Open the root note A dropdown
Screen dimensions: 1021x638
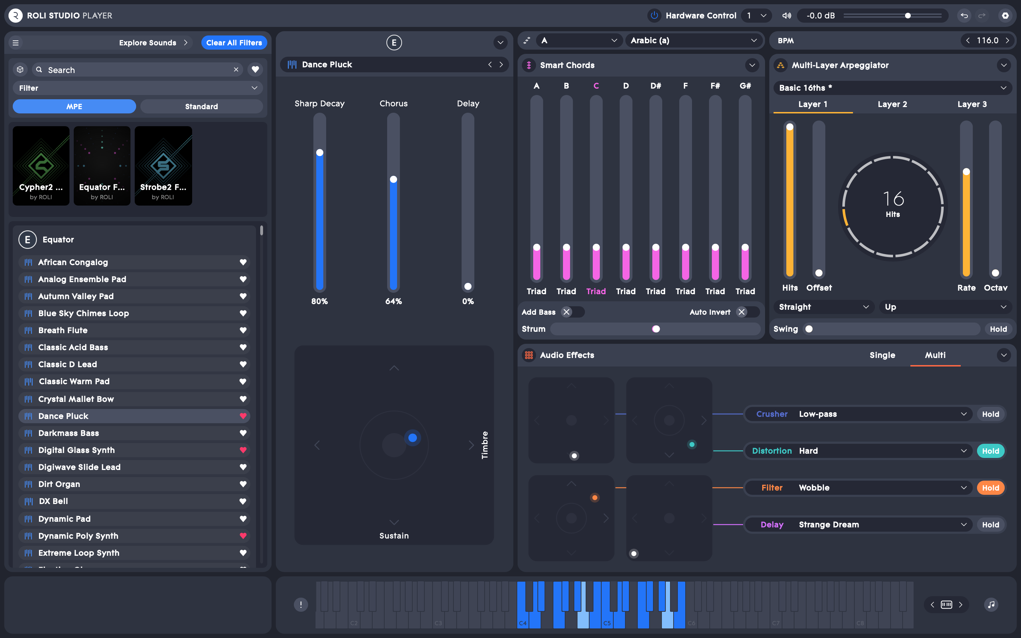click(x=579, y=40)
